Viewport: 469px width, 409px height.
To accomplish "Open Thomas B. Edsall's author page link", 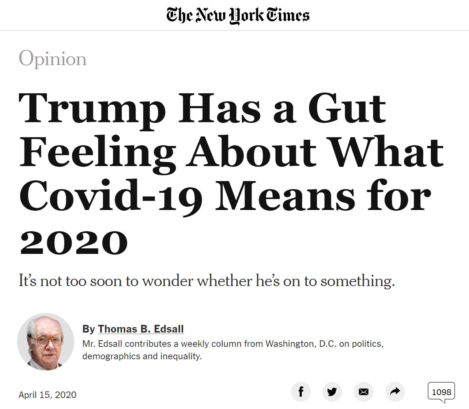I will pyautogui.click(x=141, y=329).
